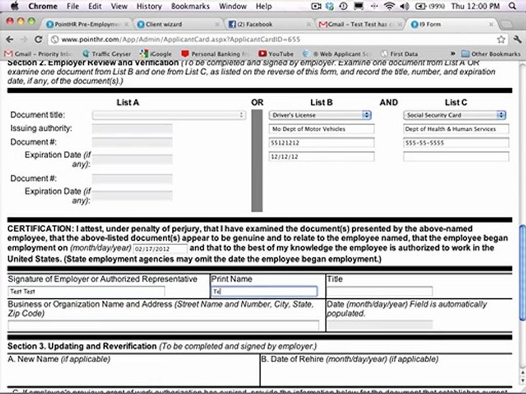Screen dimensions: 526x394
Task: Bookmark this page with the star
Action: point(501,39)
